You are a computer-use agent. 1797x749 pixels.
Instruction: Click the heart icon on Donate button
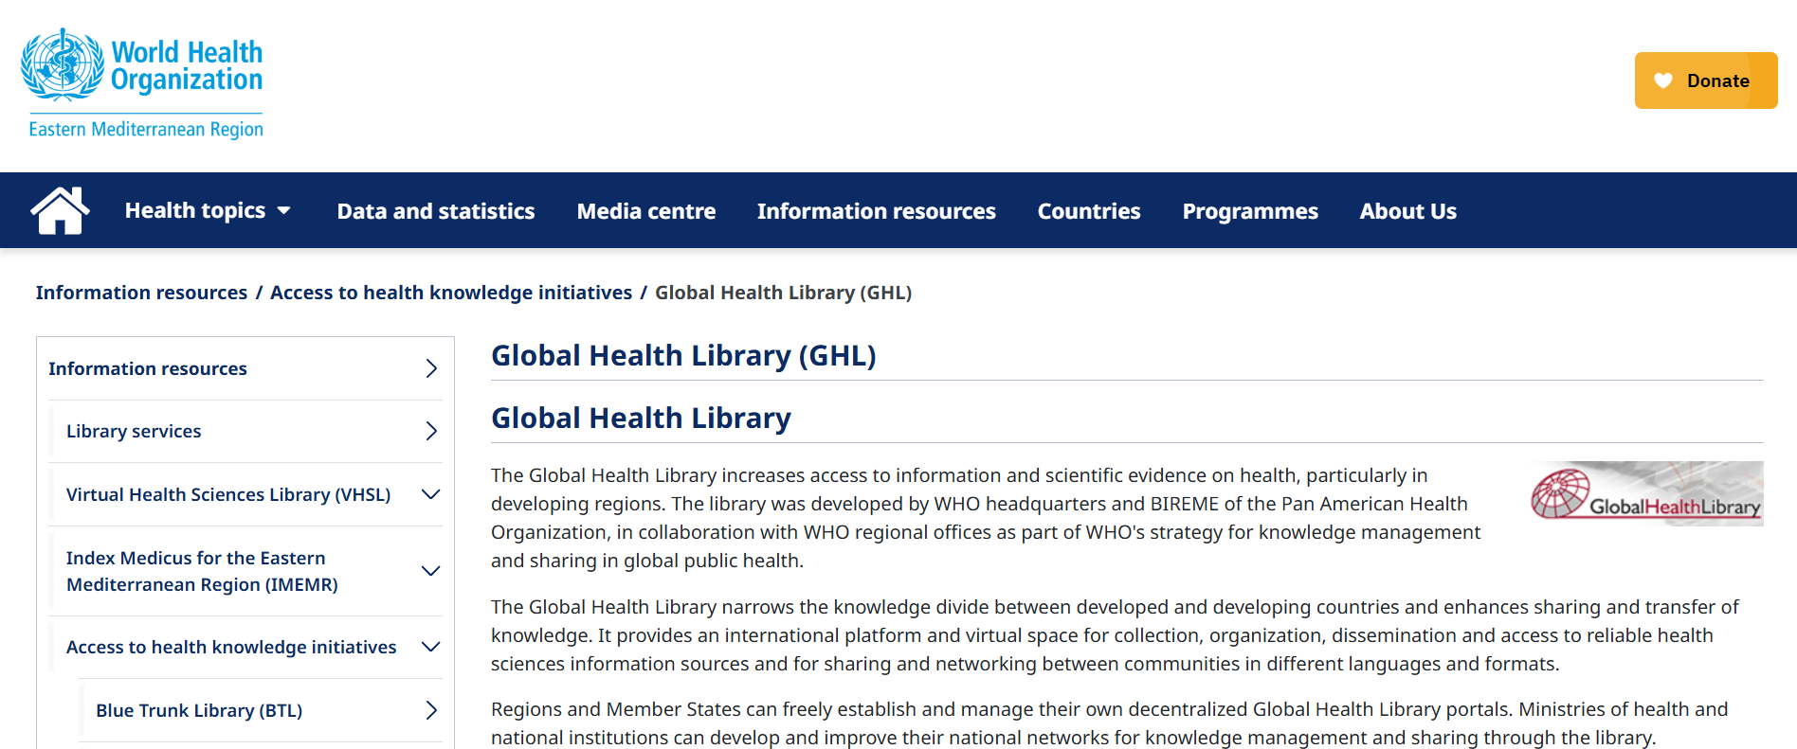pos(1663,80)
